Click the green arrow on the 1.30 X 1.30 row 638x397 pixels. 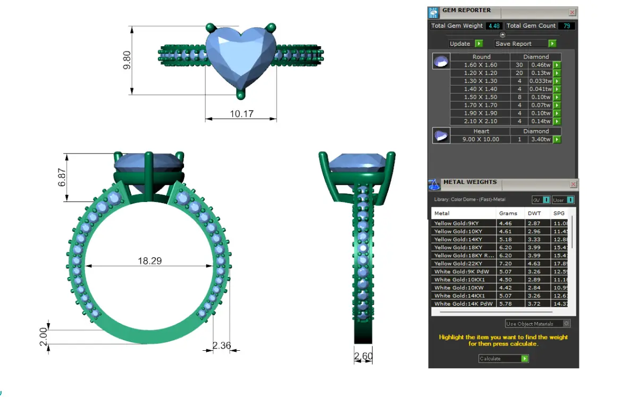[x=557, y=81]
